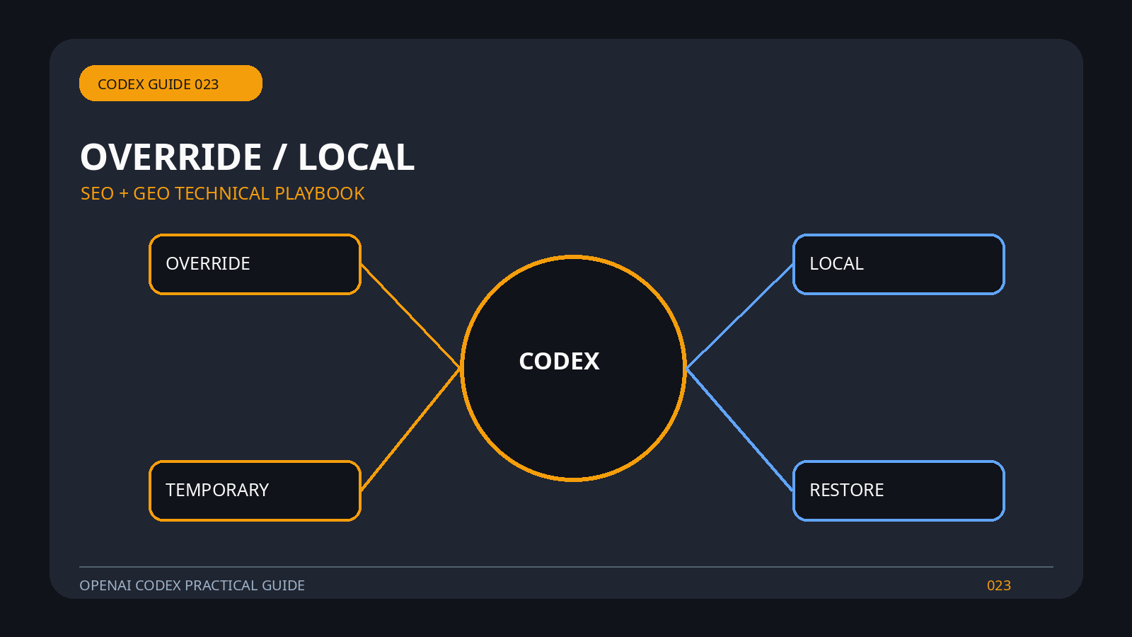The image size is (1132, 637).
Task: Click the 023 page number in footer
Action: click(998, 585)
